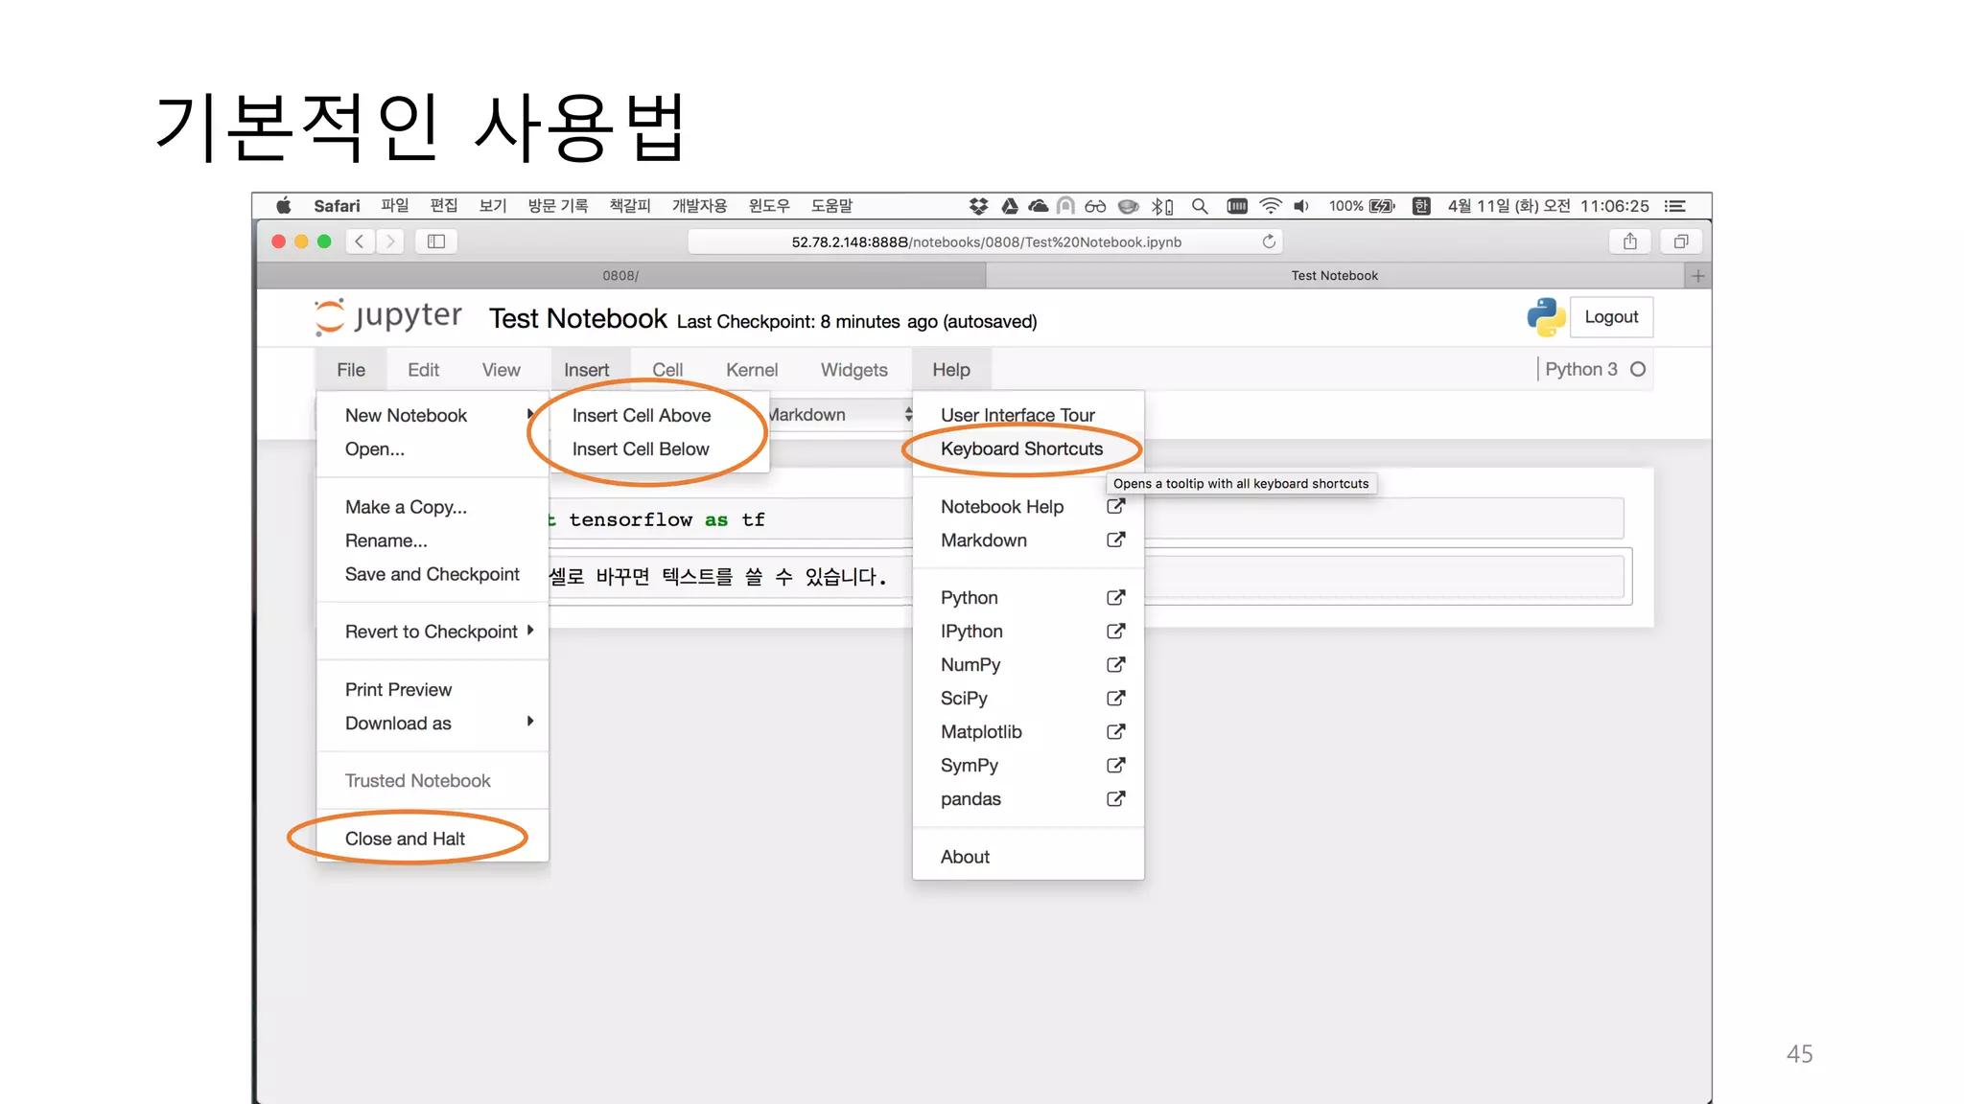Click the Wi-Fi status icon

coord(1271,206)
